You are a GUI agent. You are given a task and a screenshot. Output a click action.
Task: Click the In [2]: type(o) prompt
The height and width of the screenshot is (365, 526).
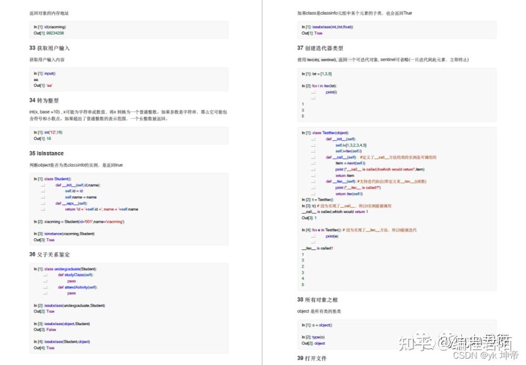(x=314, y=337)
